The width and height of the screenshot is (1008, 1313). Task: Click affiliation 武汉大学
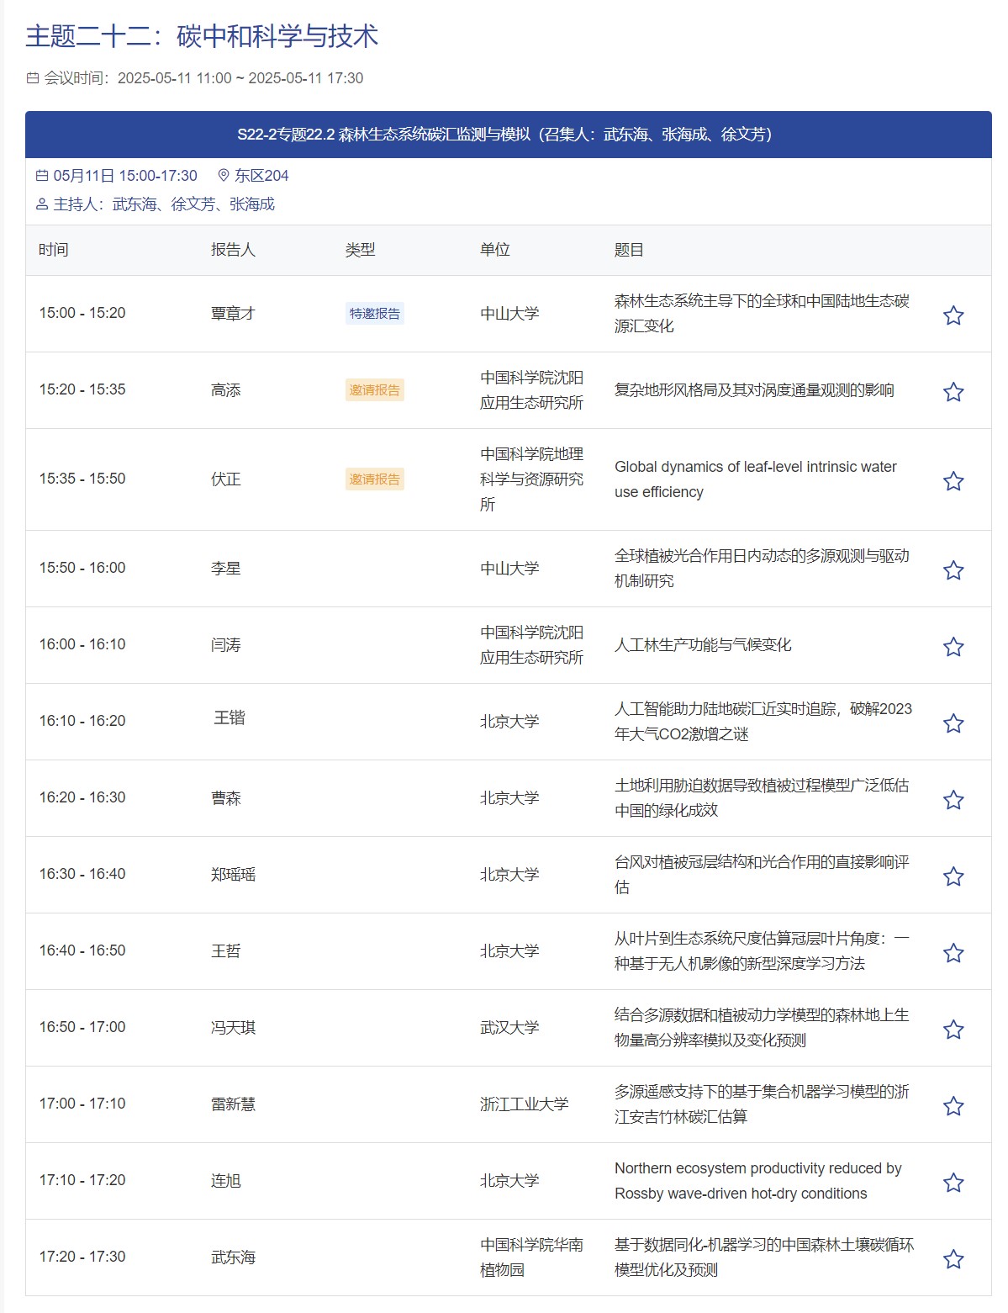pyautogui.click(x=509, y=1028)
